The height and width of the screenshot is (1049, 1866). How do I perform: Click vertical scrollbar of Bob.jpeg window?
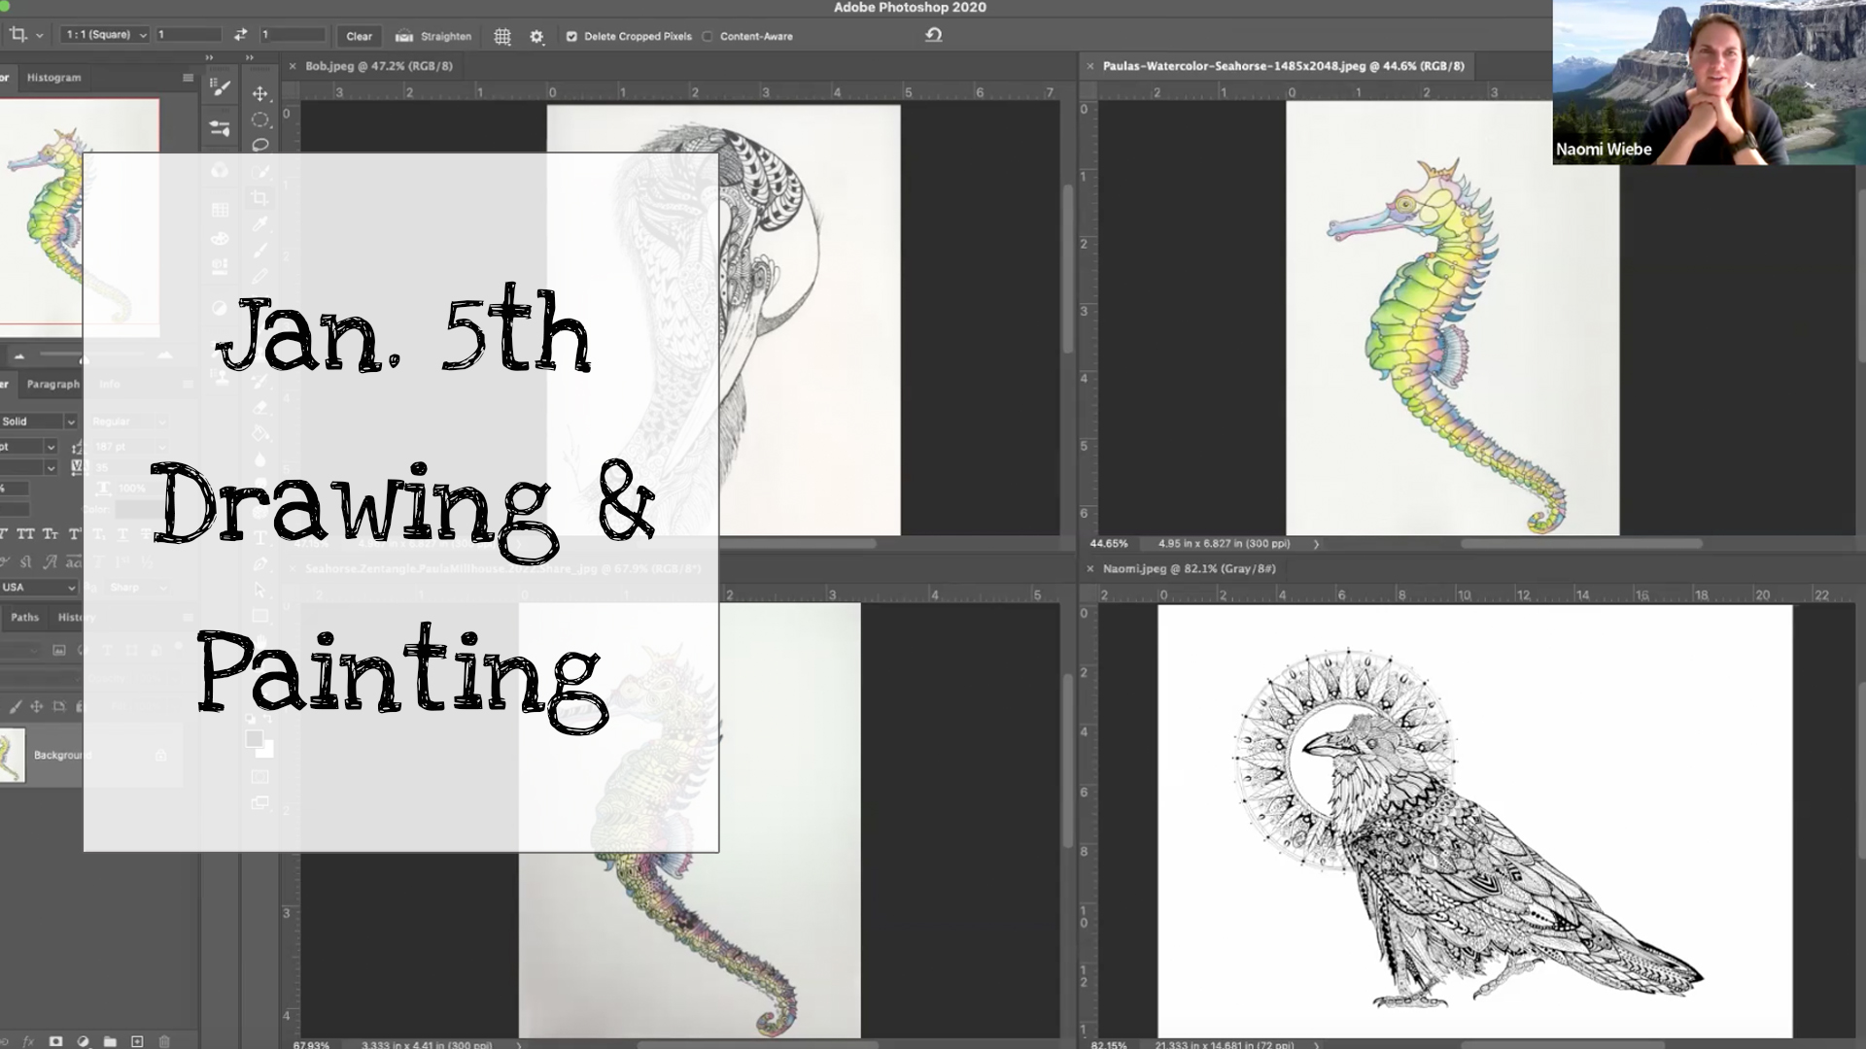[x=1067, y=268]
